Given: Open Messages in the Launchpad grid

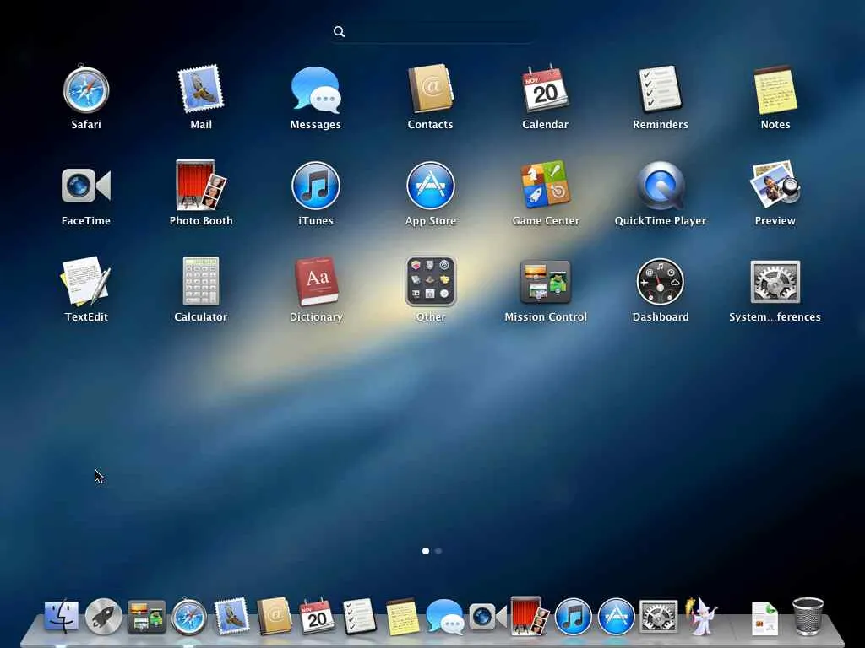Looking at the screenshot, I should click(316, 89).
